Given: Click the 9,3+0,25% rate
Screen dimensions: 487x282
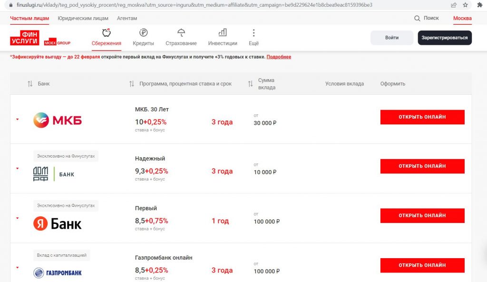Looking at the screenshot, I should coord(151,171).
